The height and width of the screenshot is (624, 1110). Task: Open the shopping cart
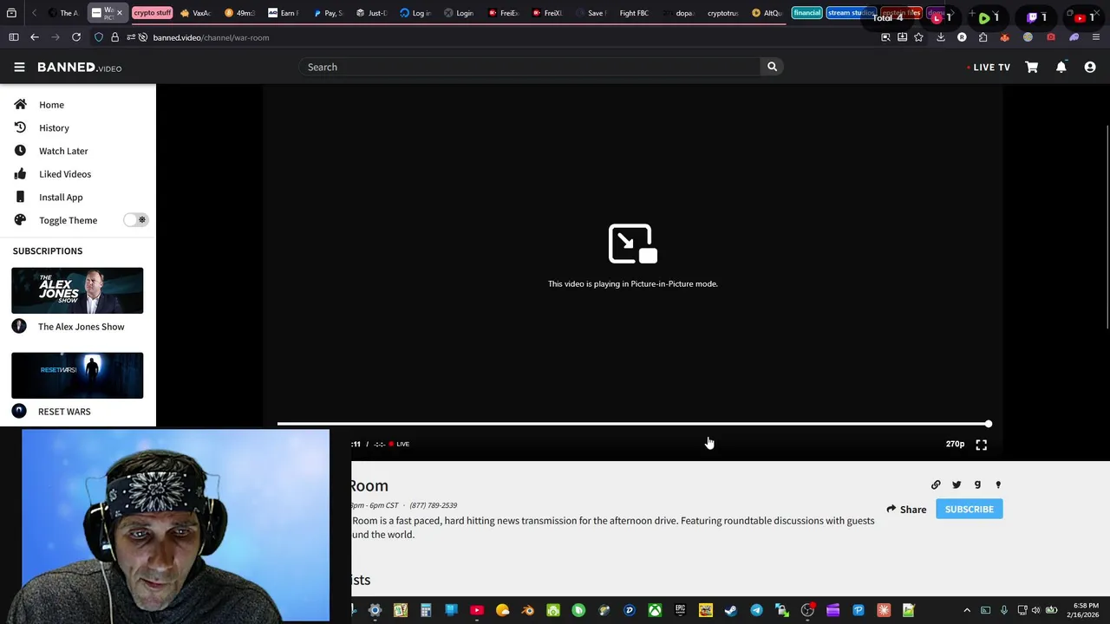[x=1032, y=67]
